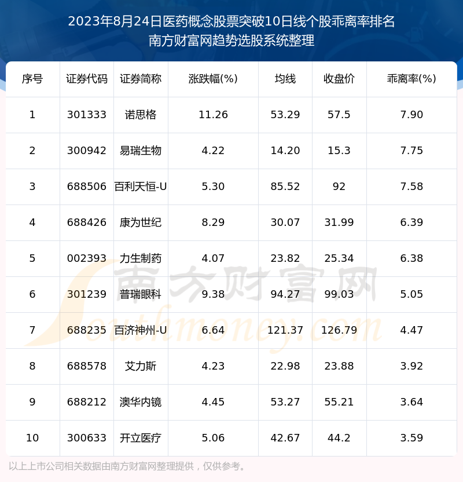Select stock name 艾力斯

click(x=141, y=366)
